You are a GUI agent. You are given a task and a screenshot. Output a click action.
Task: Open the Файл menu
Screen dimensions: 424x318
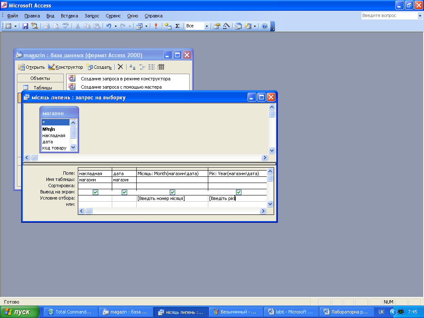(12, 16)
